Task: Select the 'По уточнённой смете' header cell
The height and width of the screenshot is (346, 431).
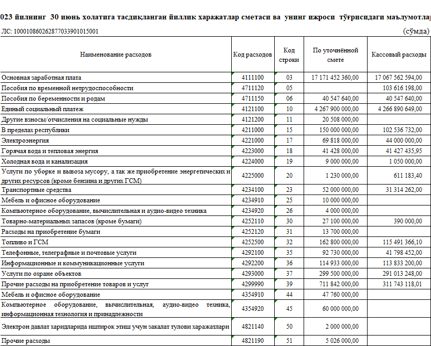Action: (x=335, y=55)
